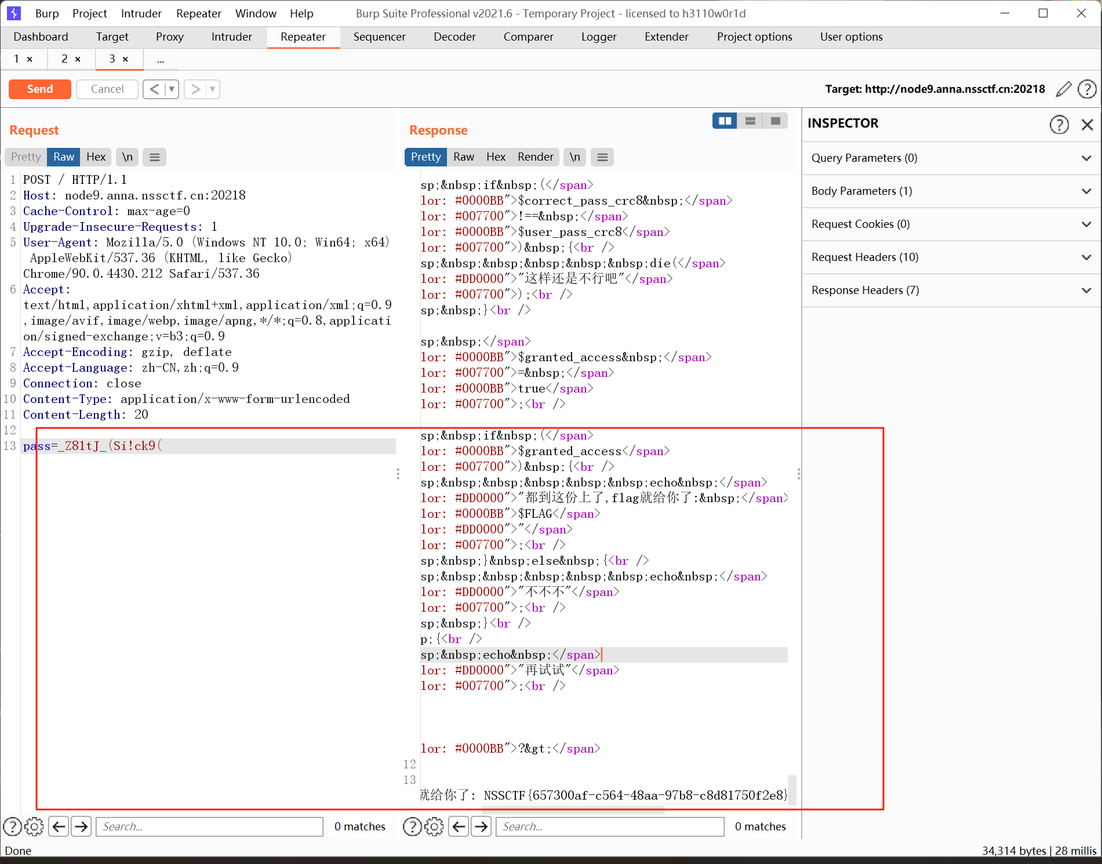Close the Inspector panel
The image size is (1102, 864).
coord(1088,124)
